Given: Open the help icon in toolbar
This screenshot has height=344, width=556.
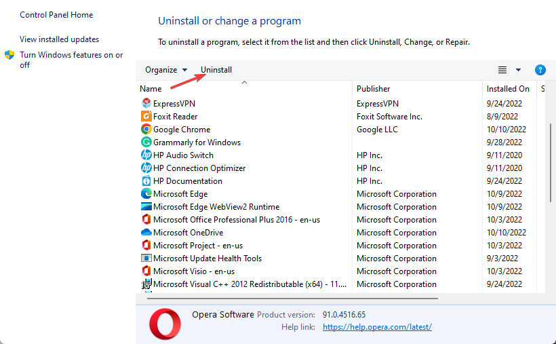Looking at the screenshot, I should (540, 70).
